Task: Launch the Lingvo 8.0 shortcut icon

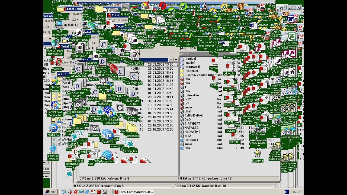Action: pyautogui.click(x=291, y=73)
